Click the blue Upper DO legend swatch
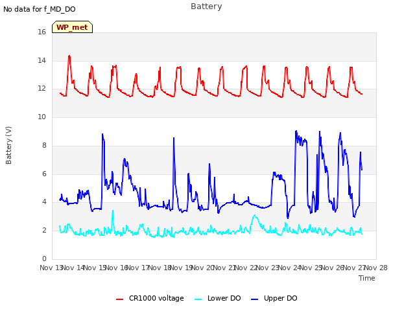 pyautogui.click(x=254, y=299)
